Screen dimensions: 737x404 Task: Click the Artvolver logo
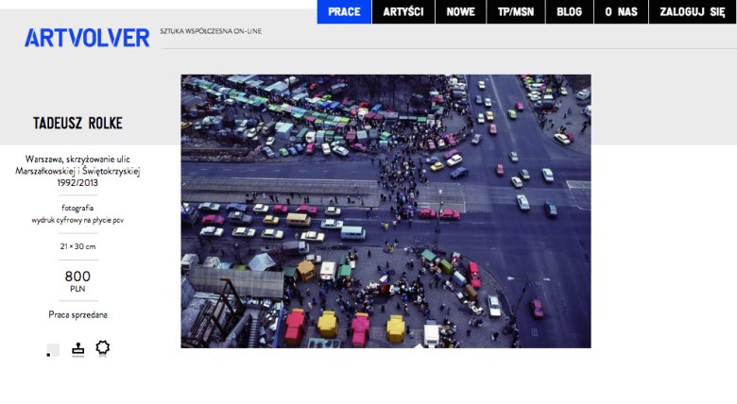pyautogui.click(x=87, y=38)
